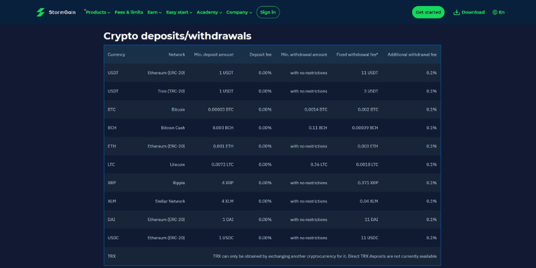The height and width of the screenshot is (268, 536).
Task: Open the Download link
Action: [x=473, y=12]
